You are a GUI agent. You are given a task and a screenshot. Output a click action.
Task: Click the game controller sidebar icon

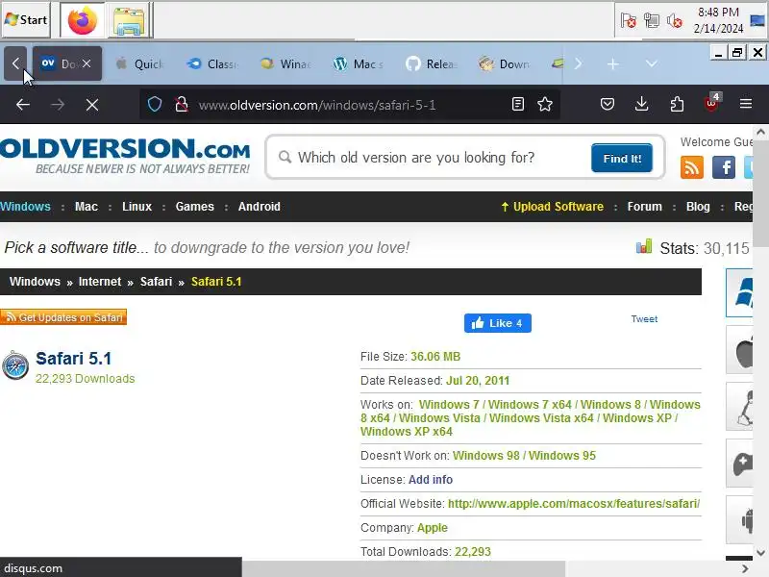point(740,464)
